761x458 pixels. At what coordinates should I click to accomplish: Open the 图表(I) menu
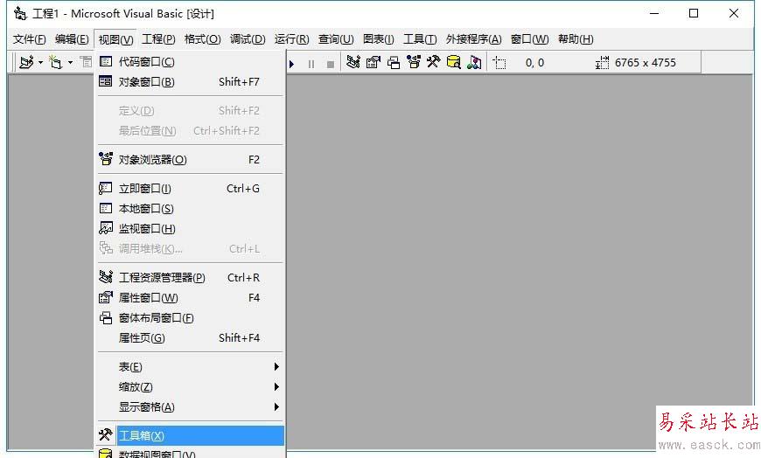[x=379, y=39]
